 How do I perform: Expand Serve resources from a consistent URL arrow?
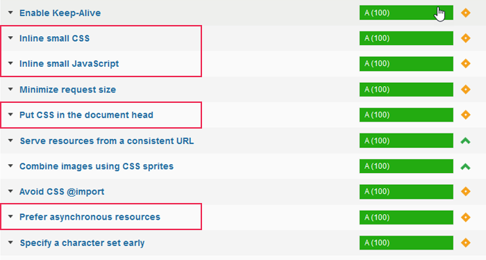(10, 140)
